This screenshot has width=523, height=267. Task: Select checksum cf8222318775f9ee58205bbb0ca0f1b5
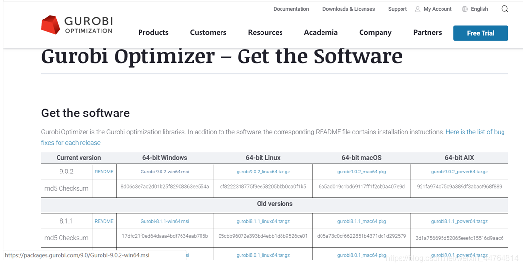tap(263, 186)
